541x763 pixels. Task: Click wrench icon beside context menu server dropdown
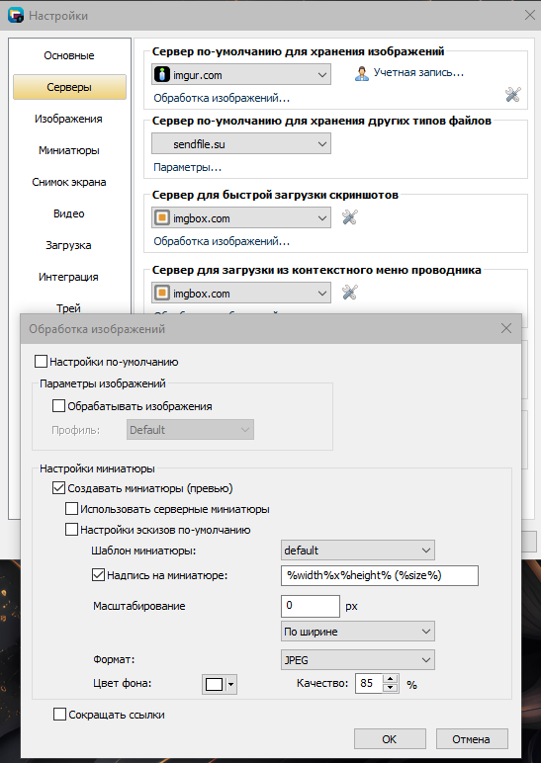tap(350, 293)
